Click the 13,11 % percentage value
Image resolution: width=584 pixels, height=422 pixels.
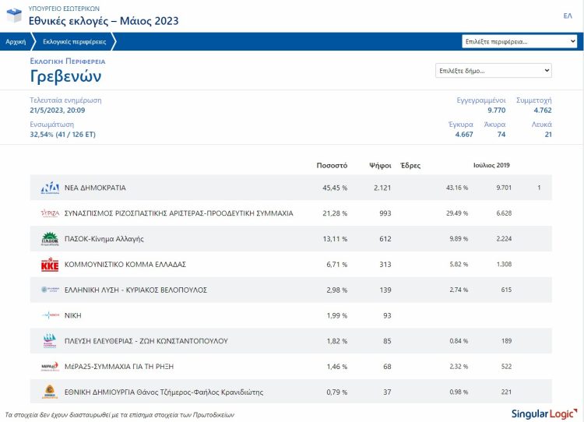click(335, 239)
